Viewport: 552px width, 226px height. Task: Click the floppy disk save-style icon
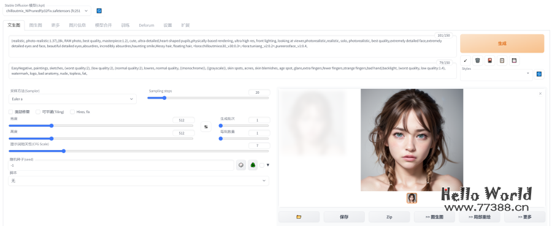[515, 61]
